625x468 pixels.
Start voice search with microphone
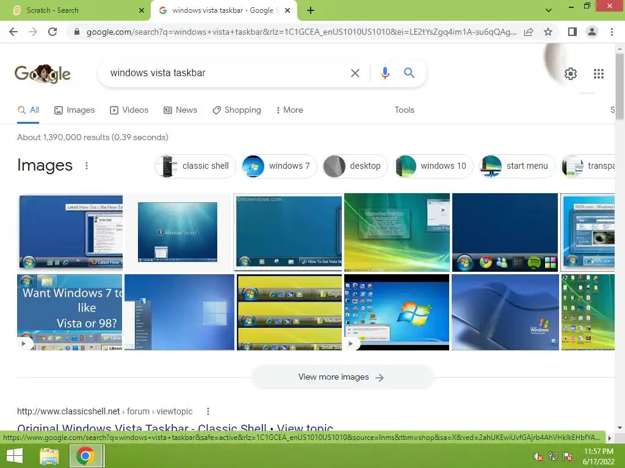(385, 73)
